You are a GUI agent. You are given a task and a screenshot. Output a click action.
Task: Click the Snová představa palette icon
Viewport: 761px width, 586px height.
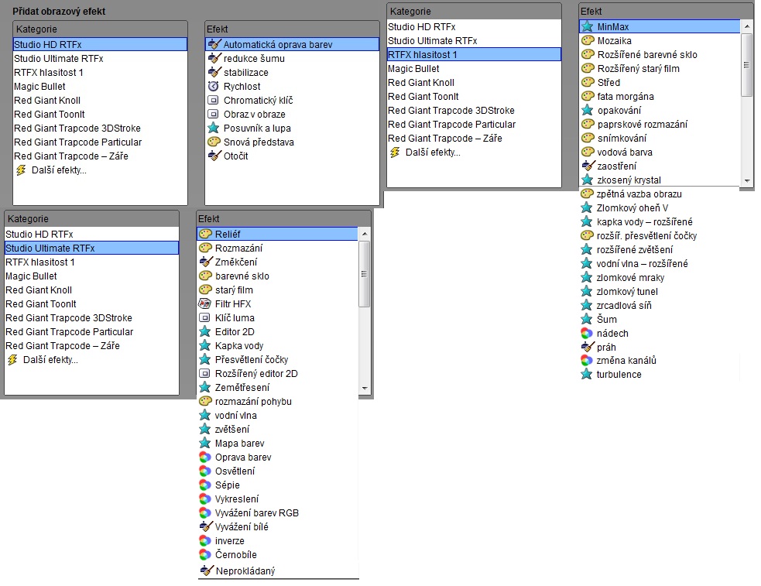click(x=214, y=142)
